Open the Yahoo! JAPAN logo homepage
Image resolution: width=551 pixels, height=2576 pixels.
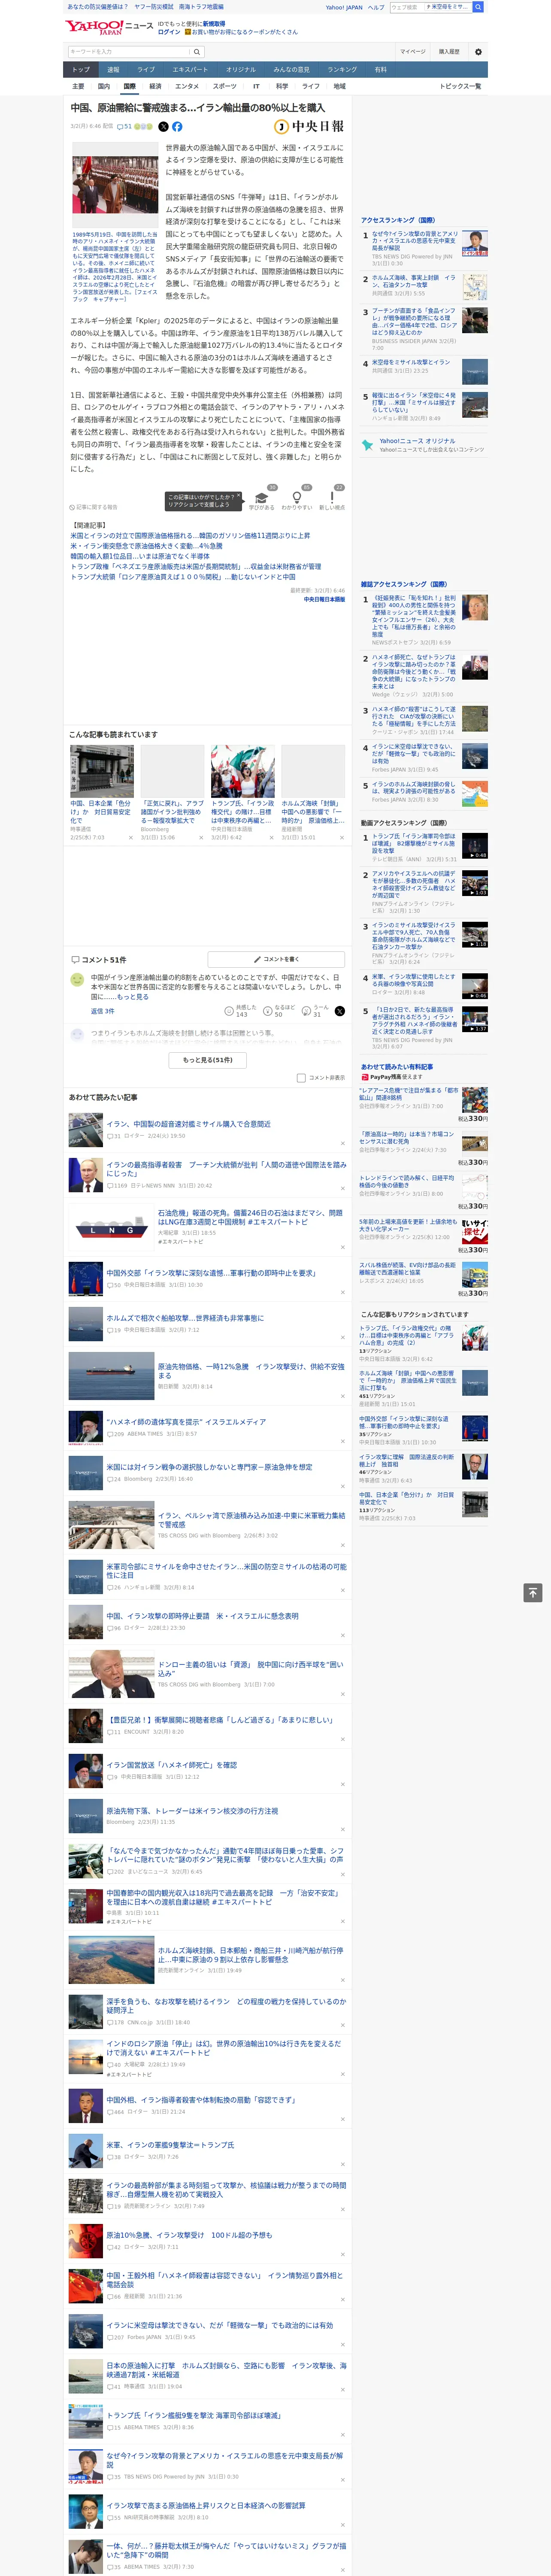click(x=94, y=27)
